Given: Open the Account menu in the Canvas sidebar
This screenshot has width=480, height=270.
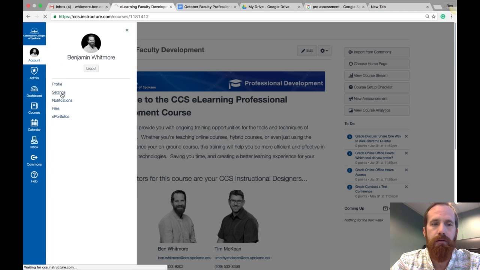Looking at the screenshot, I should (34, 55).
